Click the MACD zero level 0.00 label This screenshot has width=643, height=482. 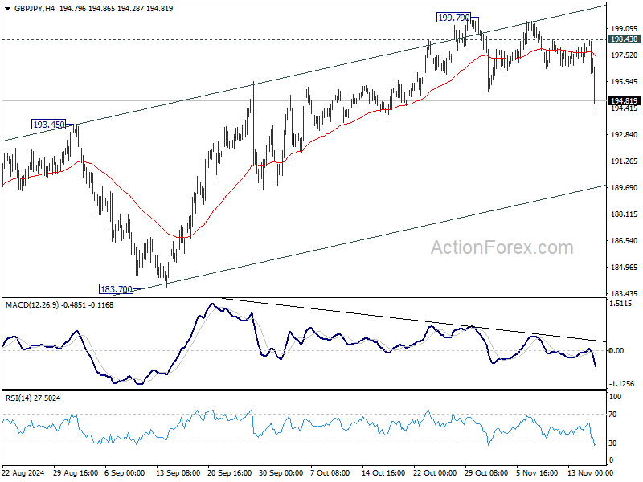[616, 350]
